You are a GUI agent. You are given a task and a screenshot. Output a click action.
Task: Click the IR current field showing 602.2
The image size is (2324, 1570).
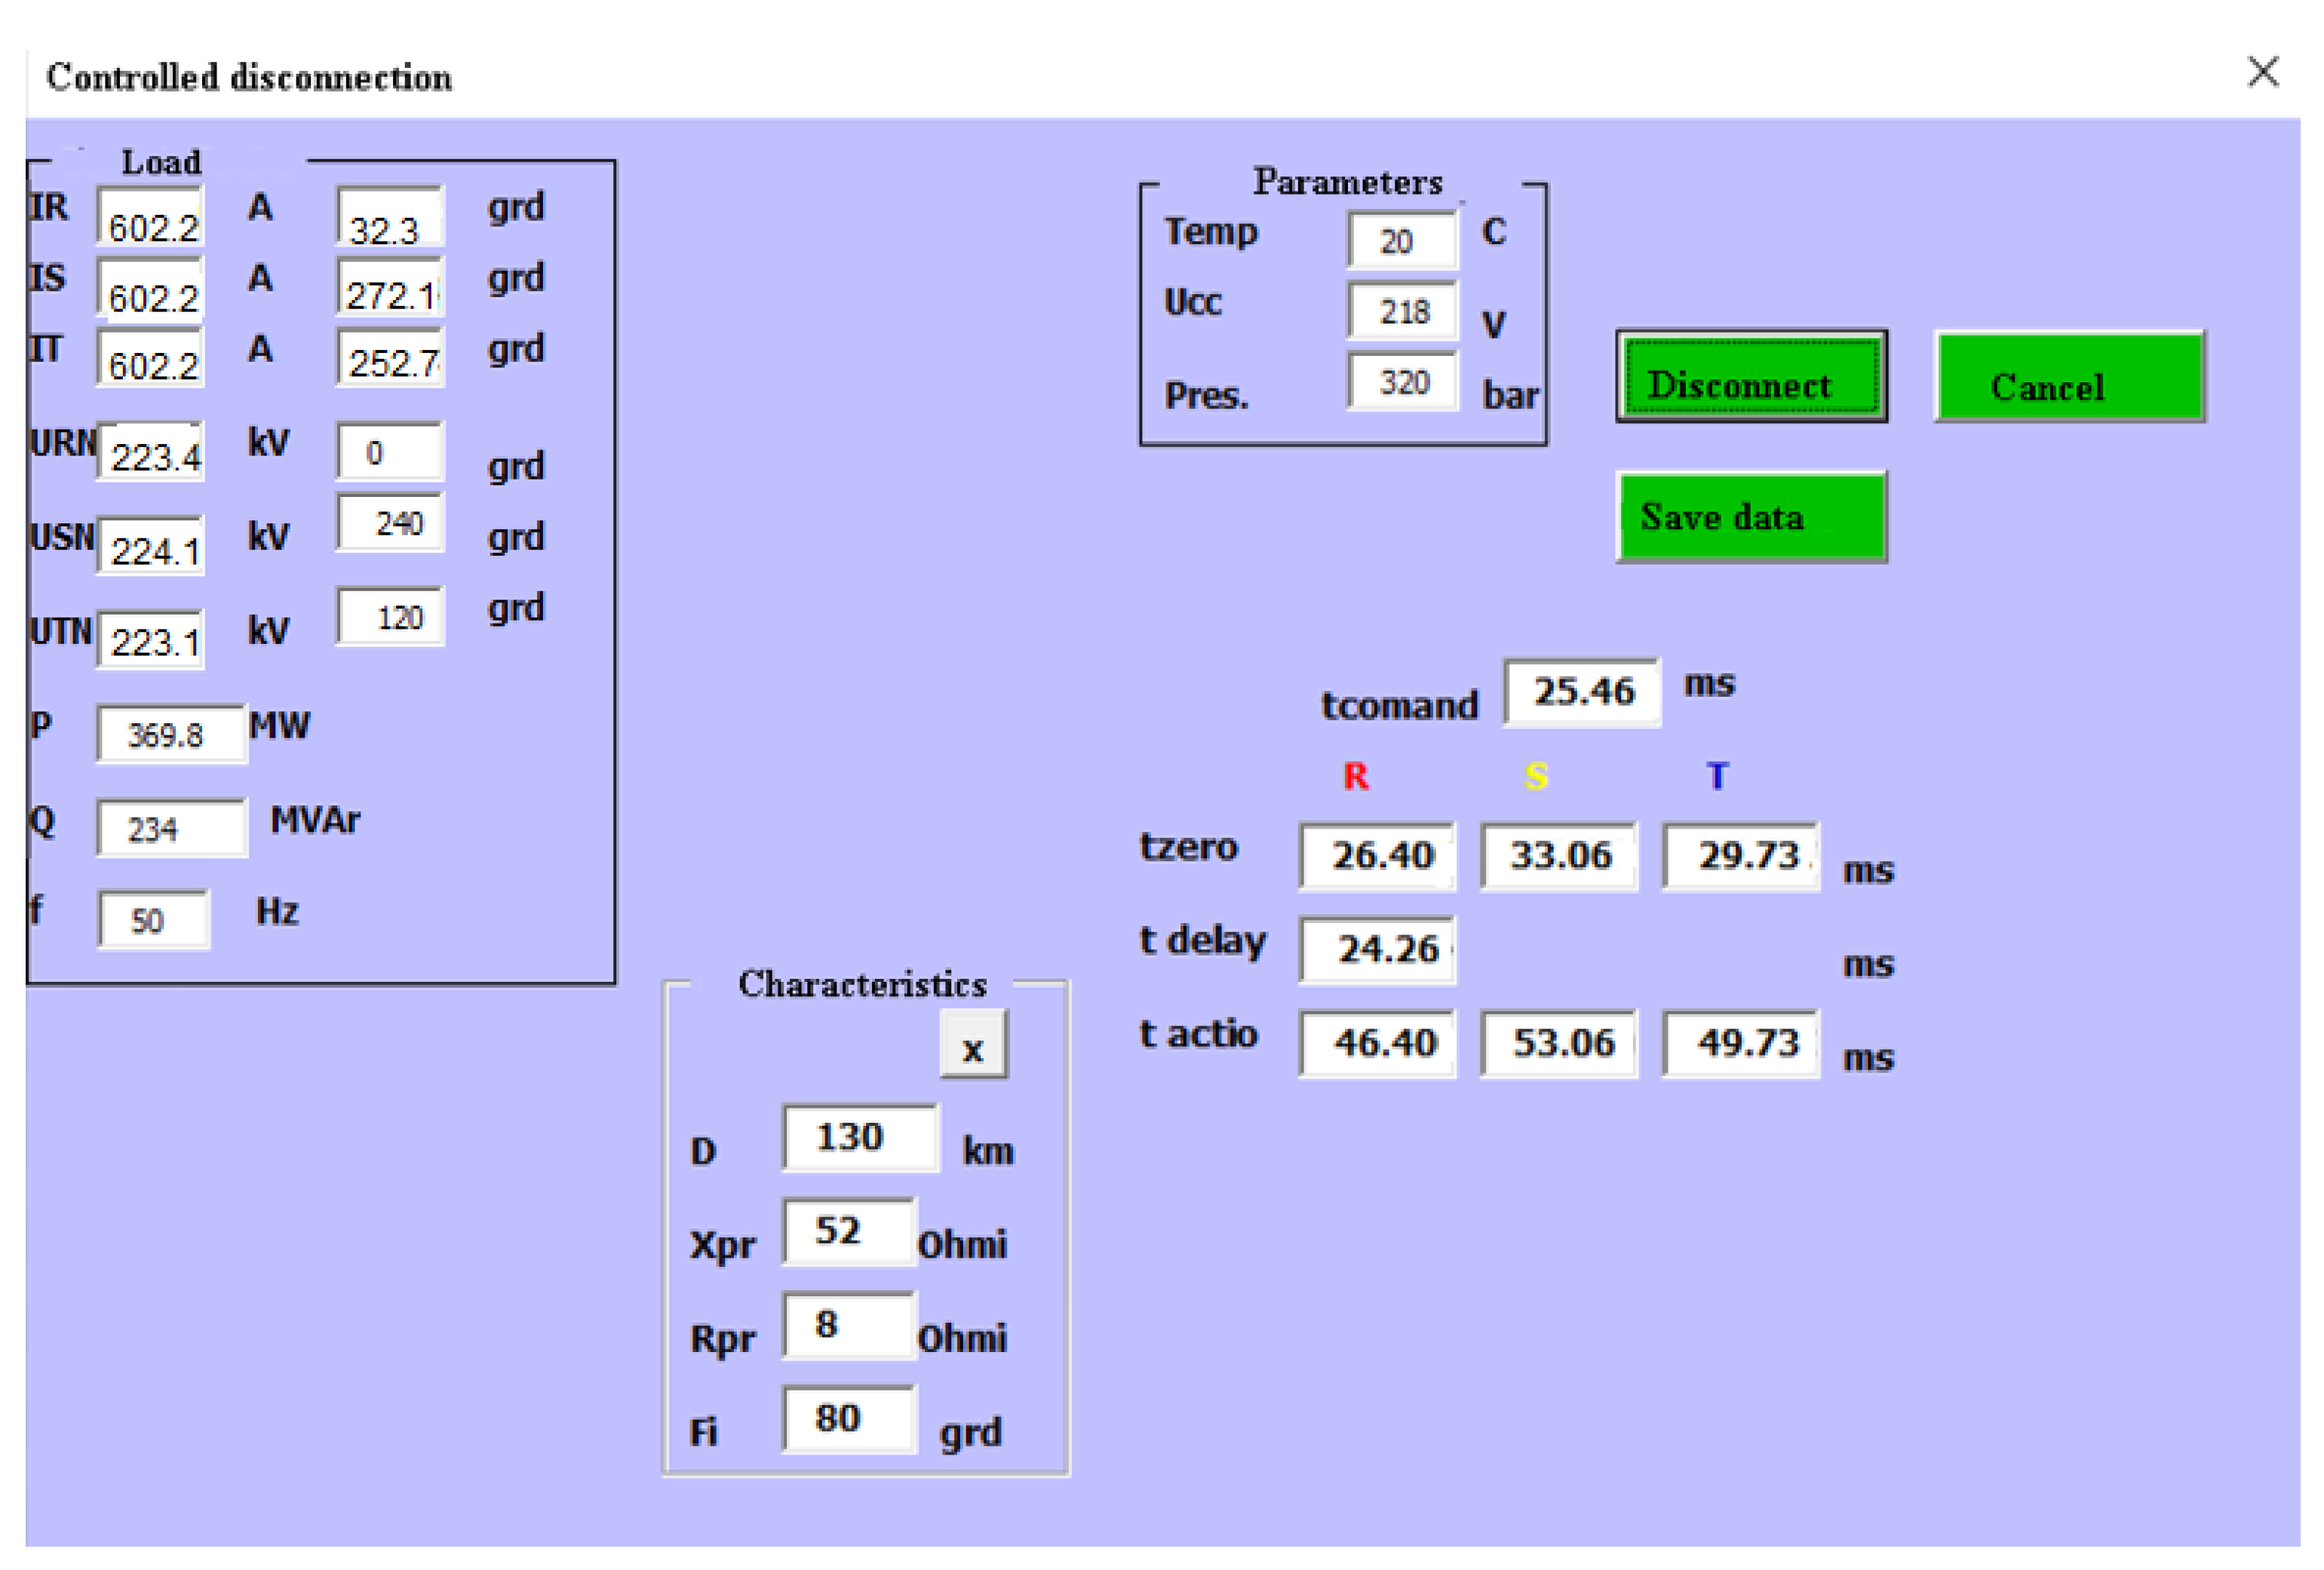pos(151,217)
